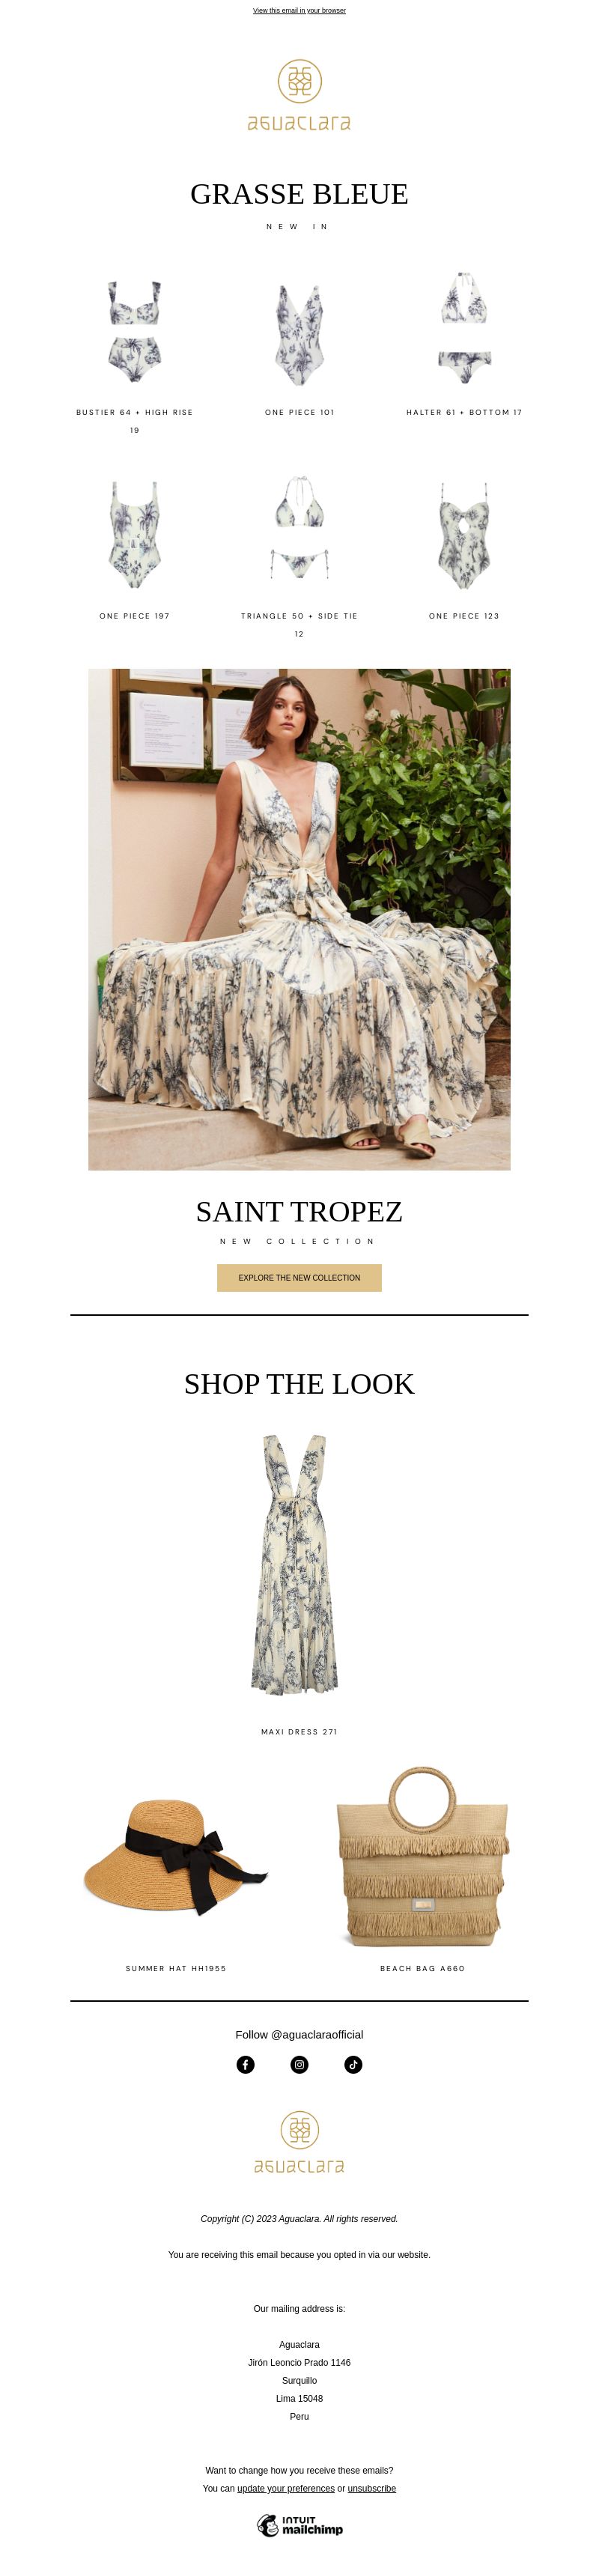Image resolution: width=599 pixels, height=2568 pixels.
Task: Click the Aguaclara footer logo
Action: (x=299, y=2143)
